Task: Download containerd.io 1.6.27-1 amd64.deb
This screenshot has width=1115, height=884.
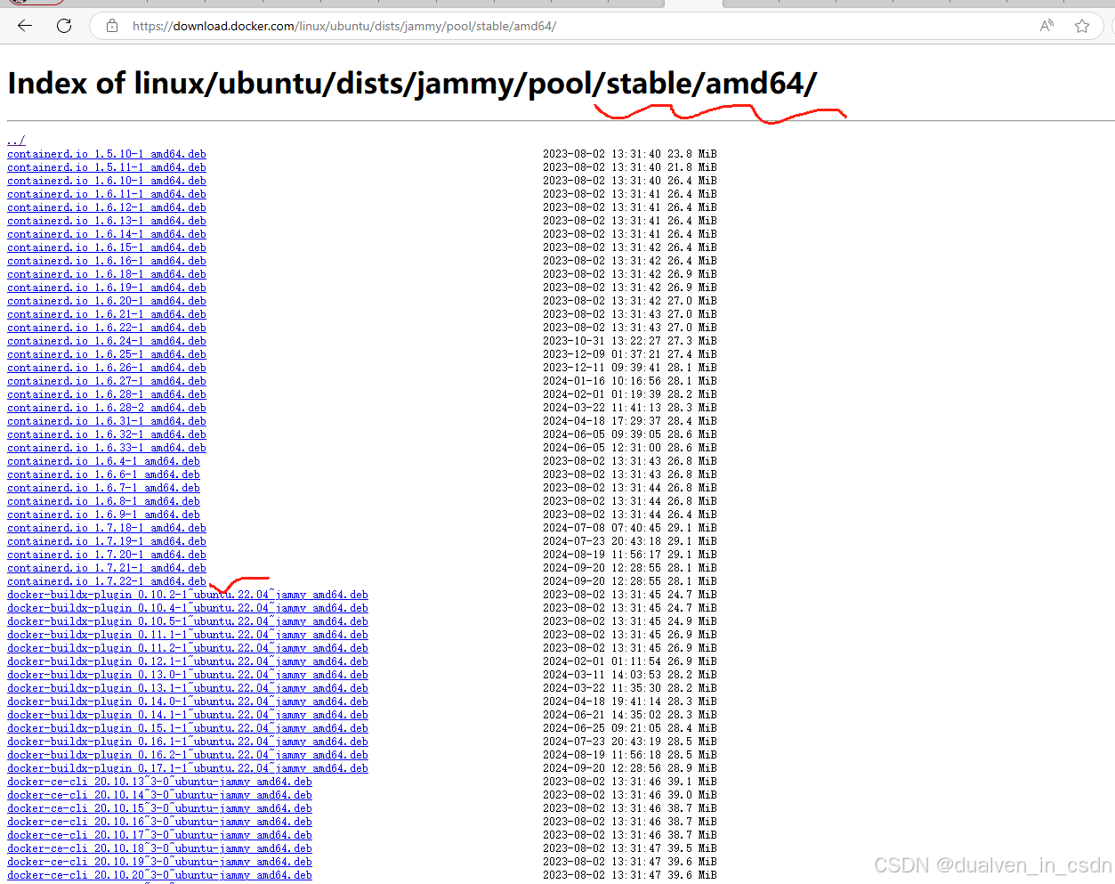Action: pos(107,381)
